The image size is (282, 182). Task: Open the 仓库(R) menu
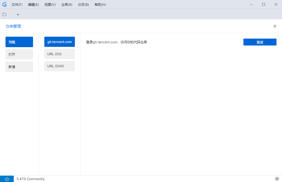[67, 4]
